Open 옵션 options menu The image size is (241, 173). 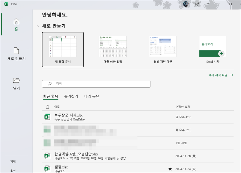click(x=13, y=171)
